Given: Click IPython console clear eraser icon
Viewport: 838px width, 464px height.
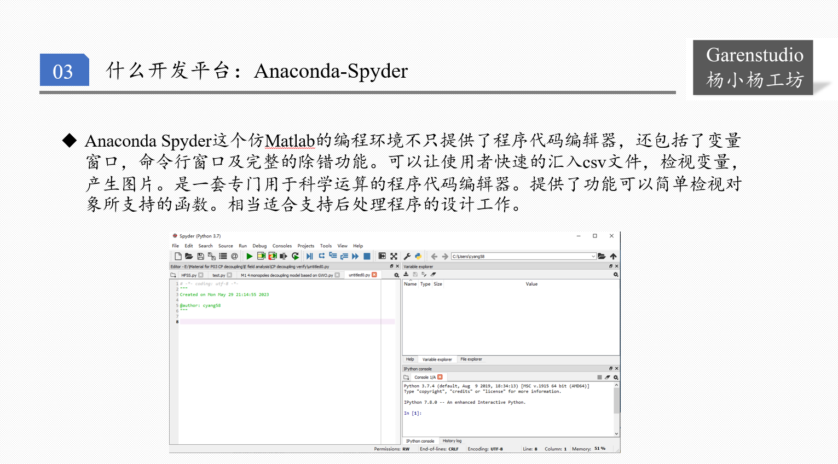Looking at the screenshot, I should point(608,377).
